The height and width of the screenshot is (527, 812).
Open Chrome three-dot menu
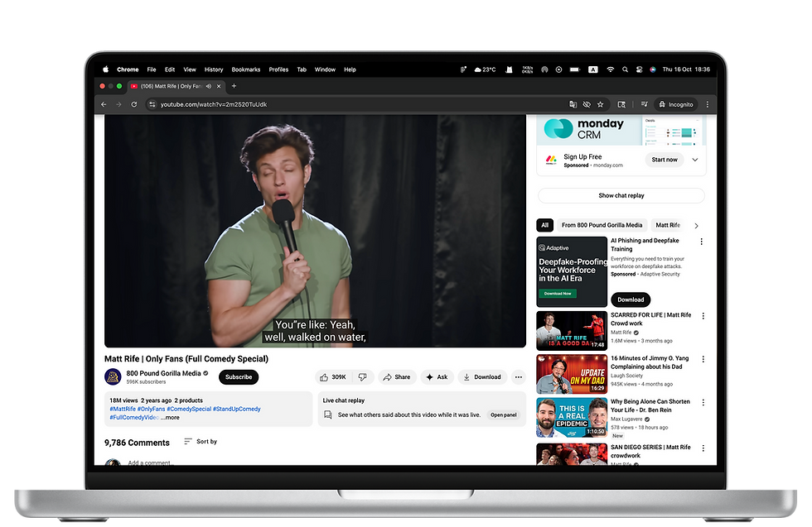point(708,104)
